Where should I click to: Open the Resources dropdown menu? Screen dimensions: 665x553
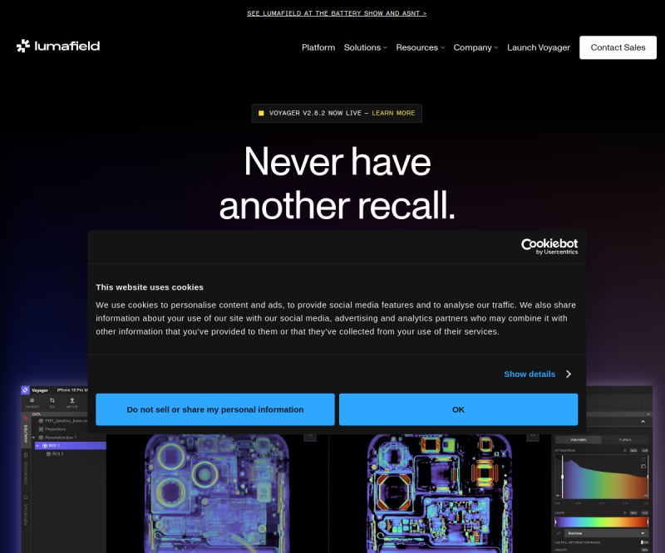[x=421, y=47]
